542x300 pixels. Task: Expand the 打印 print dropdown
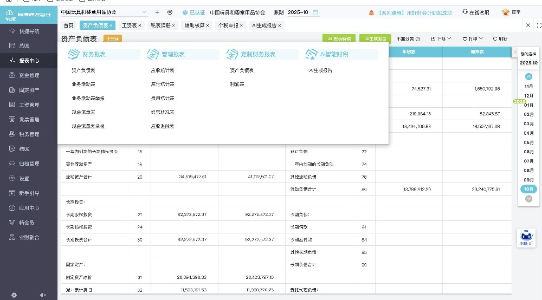(x=473, y=38)
